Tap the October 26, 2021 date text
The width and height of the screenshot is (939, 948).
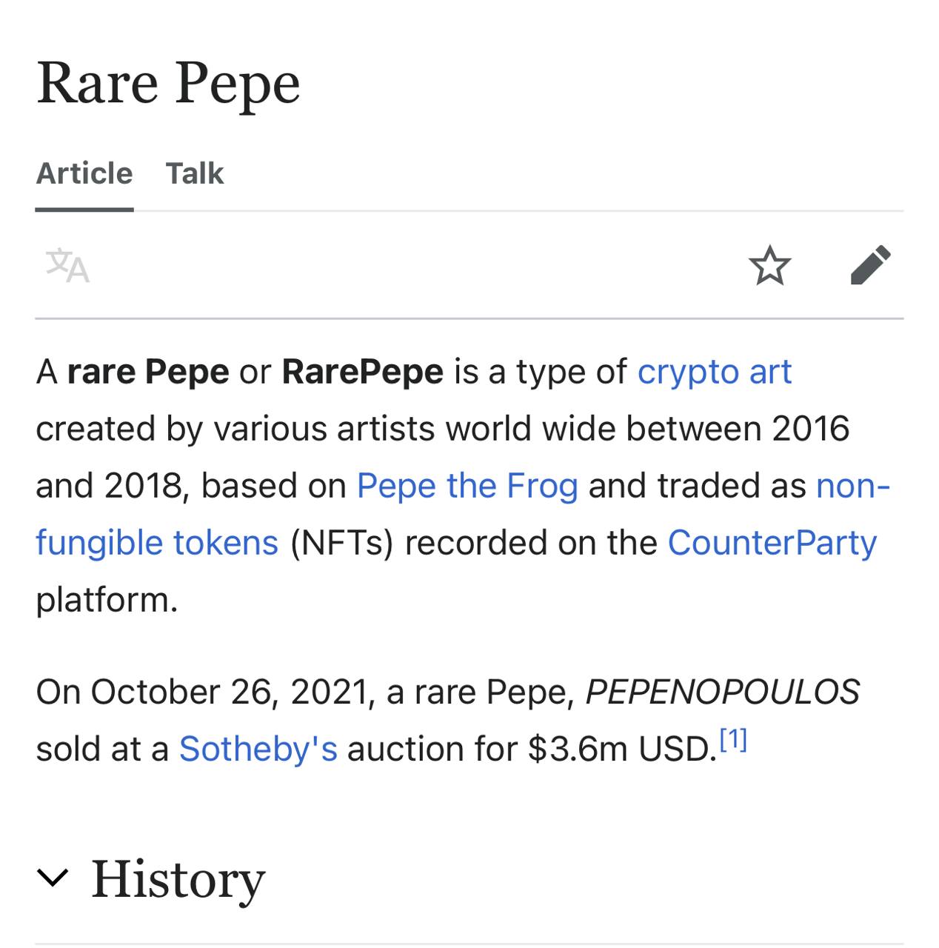tap(230, 692)
